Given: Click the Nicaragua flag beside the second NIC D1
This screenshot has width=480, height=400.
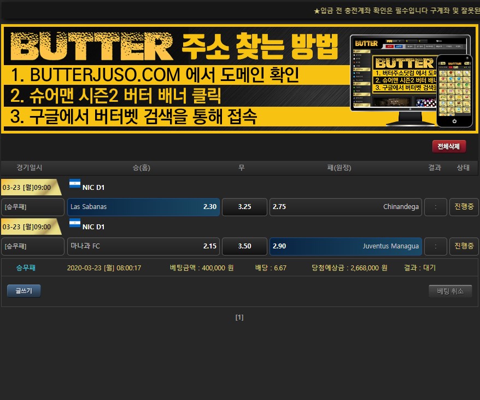Looking at the screenshot, I should (75, 223).
